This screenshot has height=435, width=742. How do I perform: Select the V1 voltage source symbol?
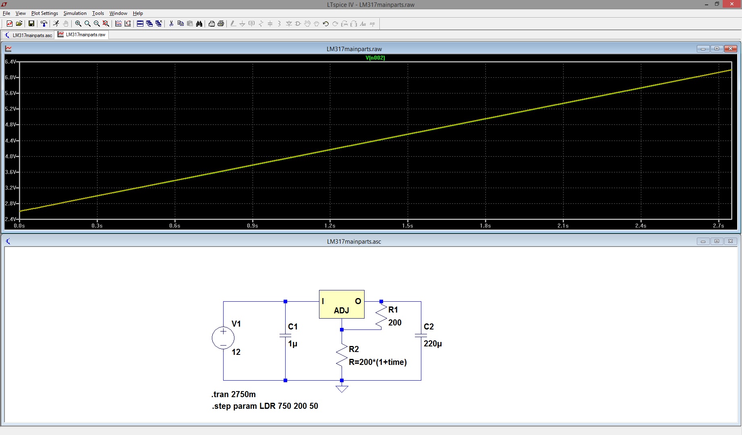(x=223, y=338)
